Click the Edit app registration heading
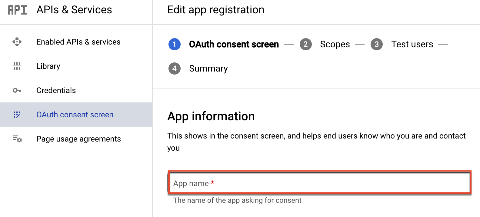Viewport: 480px width, 217px height. (x=216, y=10)
